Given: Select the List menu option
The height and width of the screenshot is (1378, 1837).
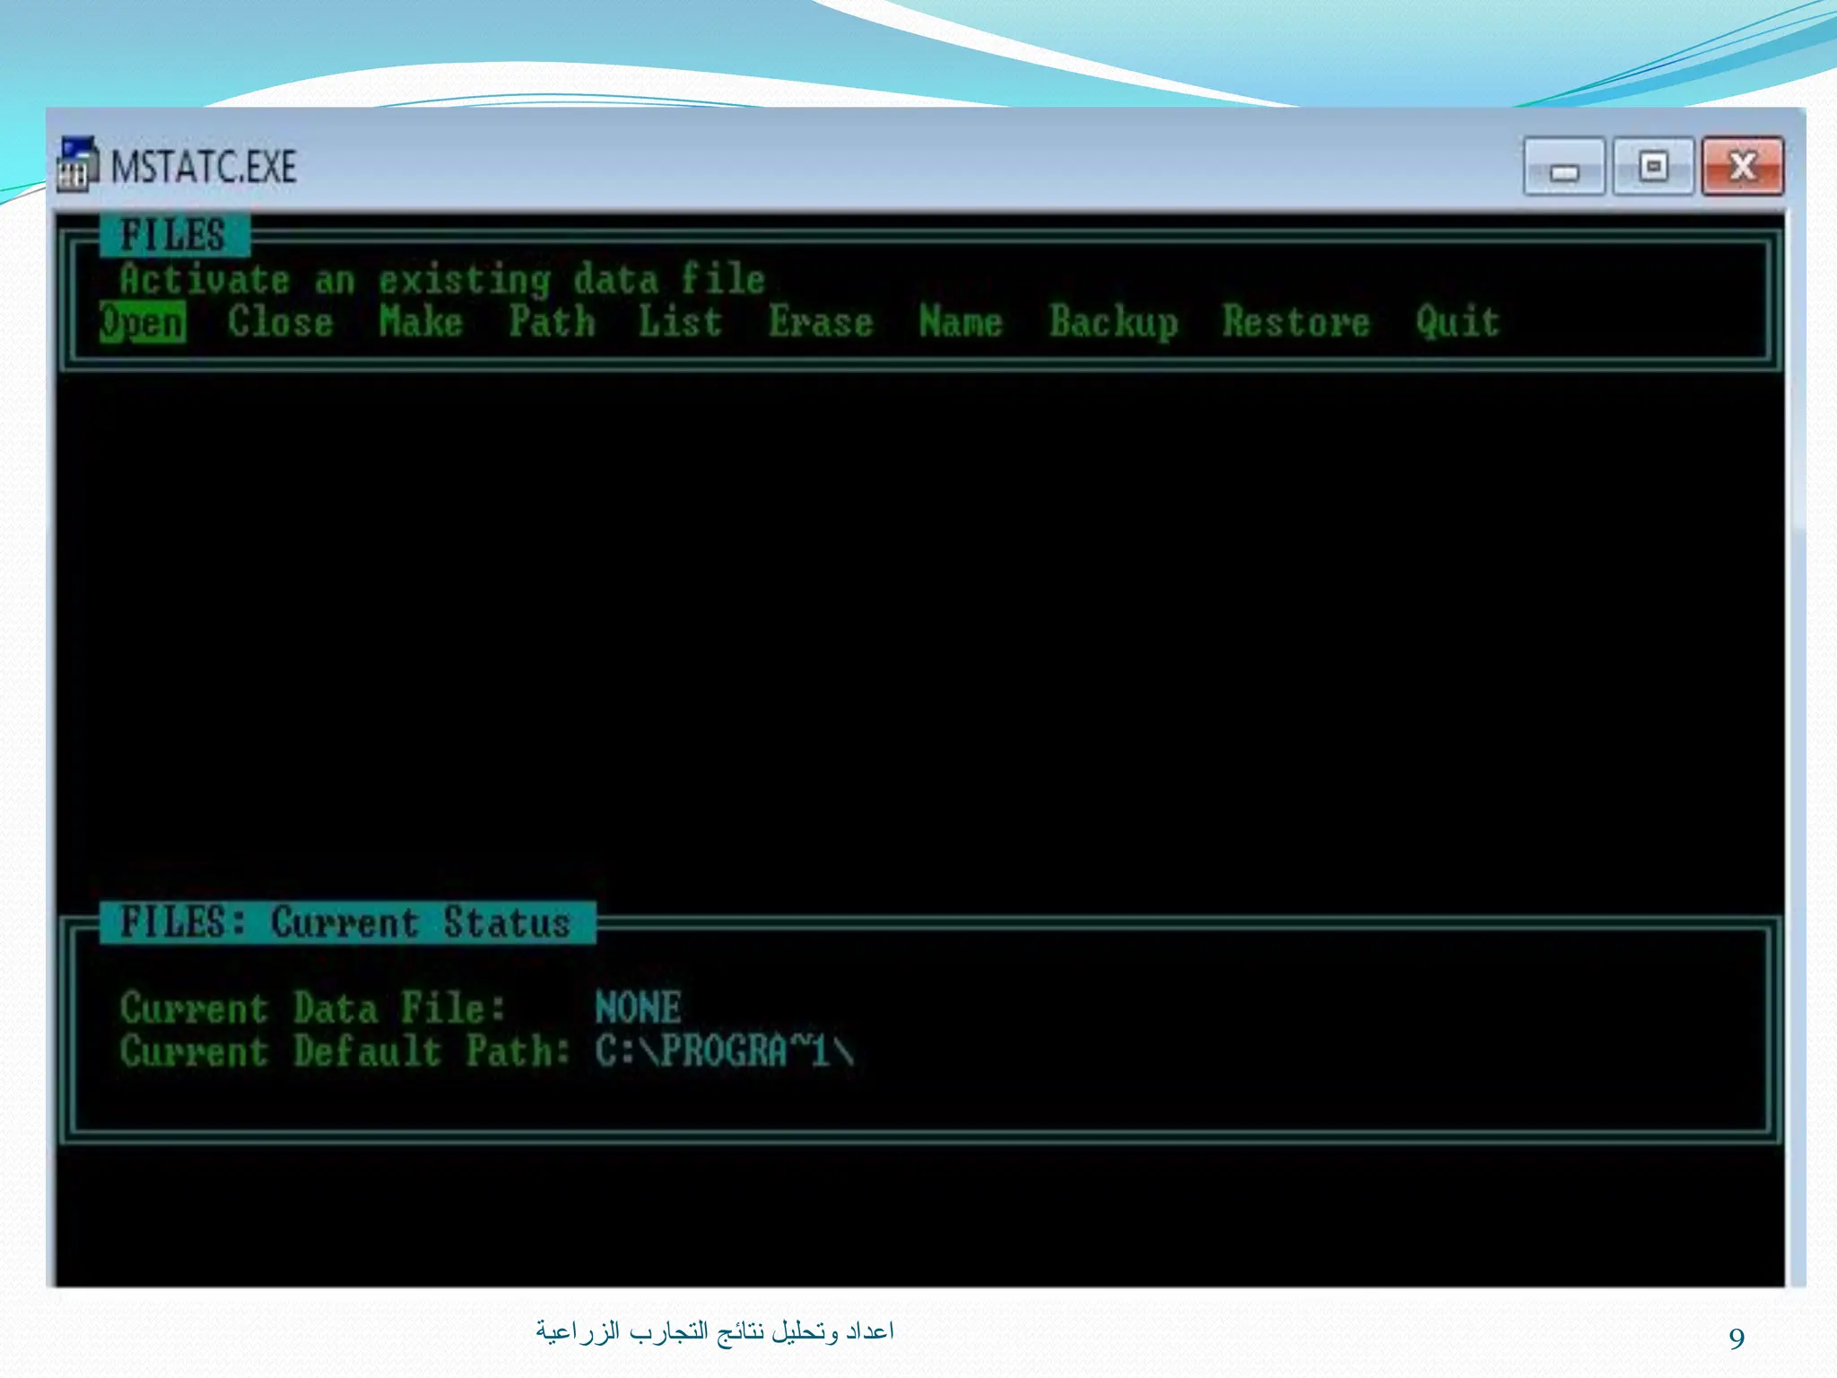Looking at the screenshot, I should coord(680,323).
